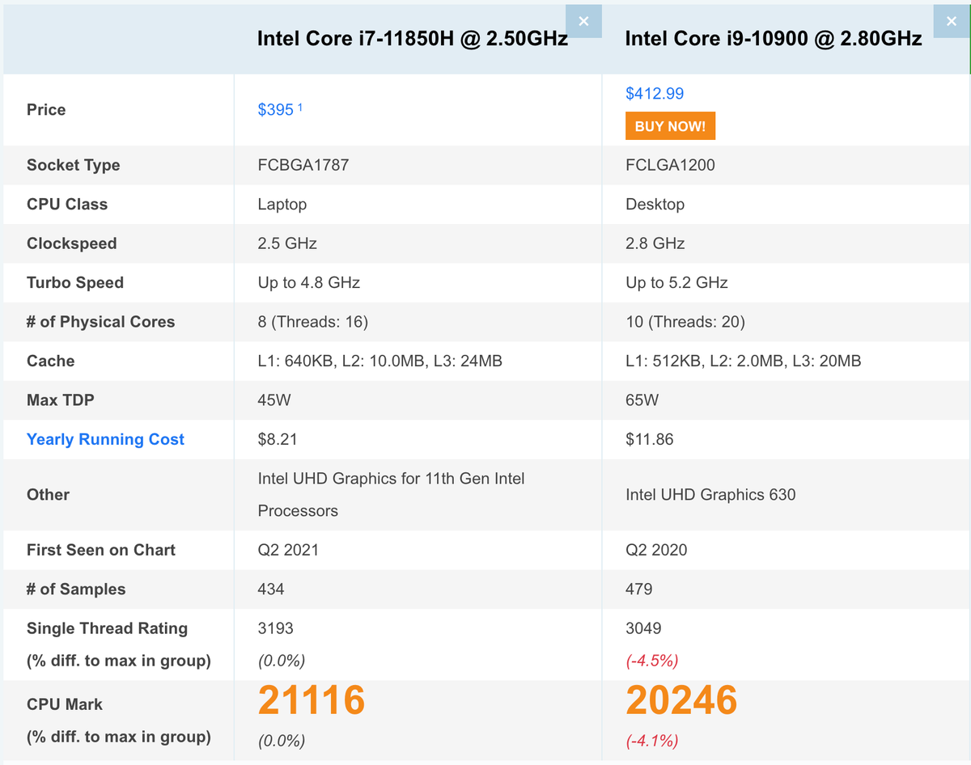Click the red (-4.1%) CPU Mark difference

pyautogui.click(x=651, y=740)
